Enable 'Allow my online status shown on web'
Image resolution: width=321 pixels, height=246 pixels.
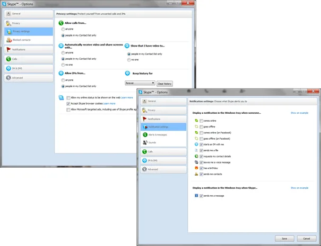(x=68, y=98)
